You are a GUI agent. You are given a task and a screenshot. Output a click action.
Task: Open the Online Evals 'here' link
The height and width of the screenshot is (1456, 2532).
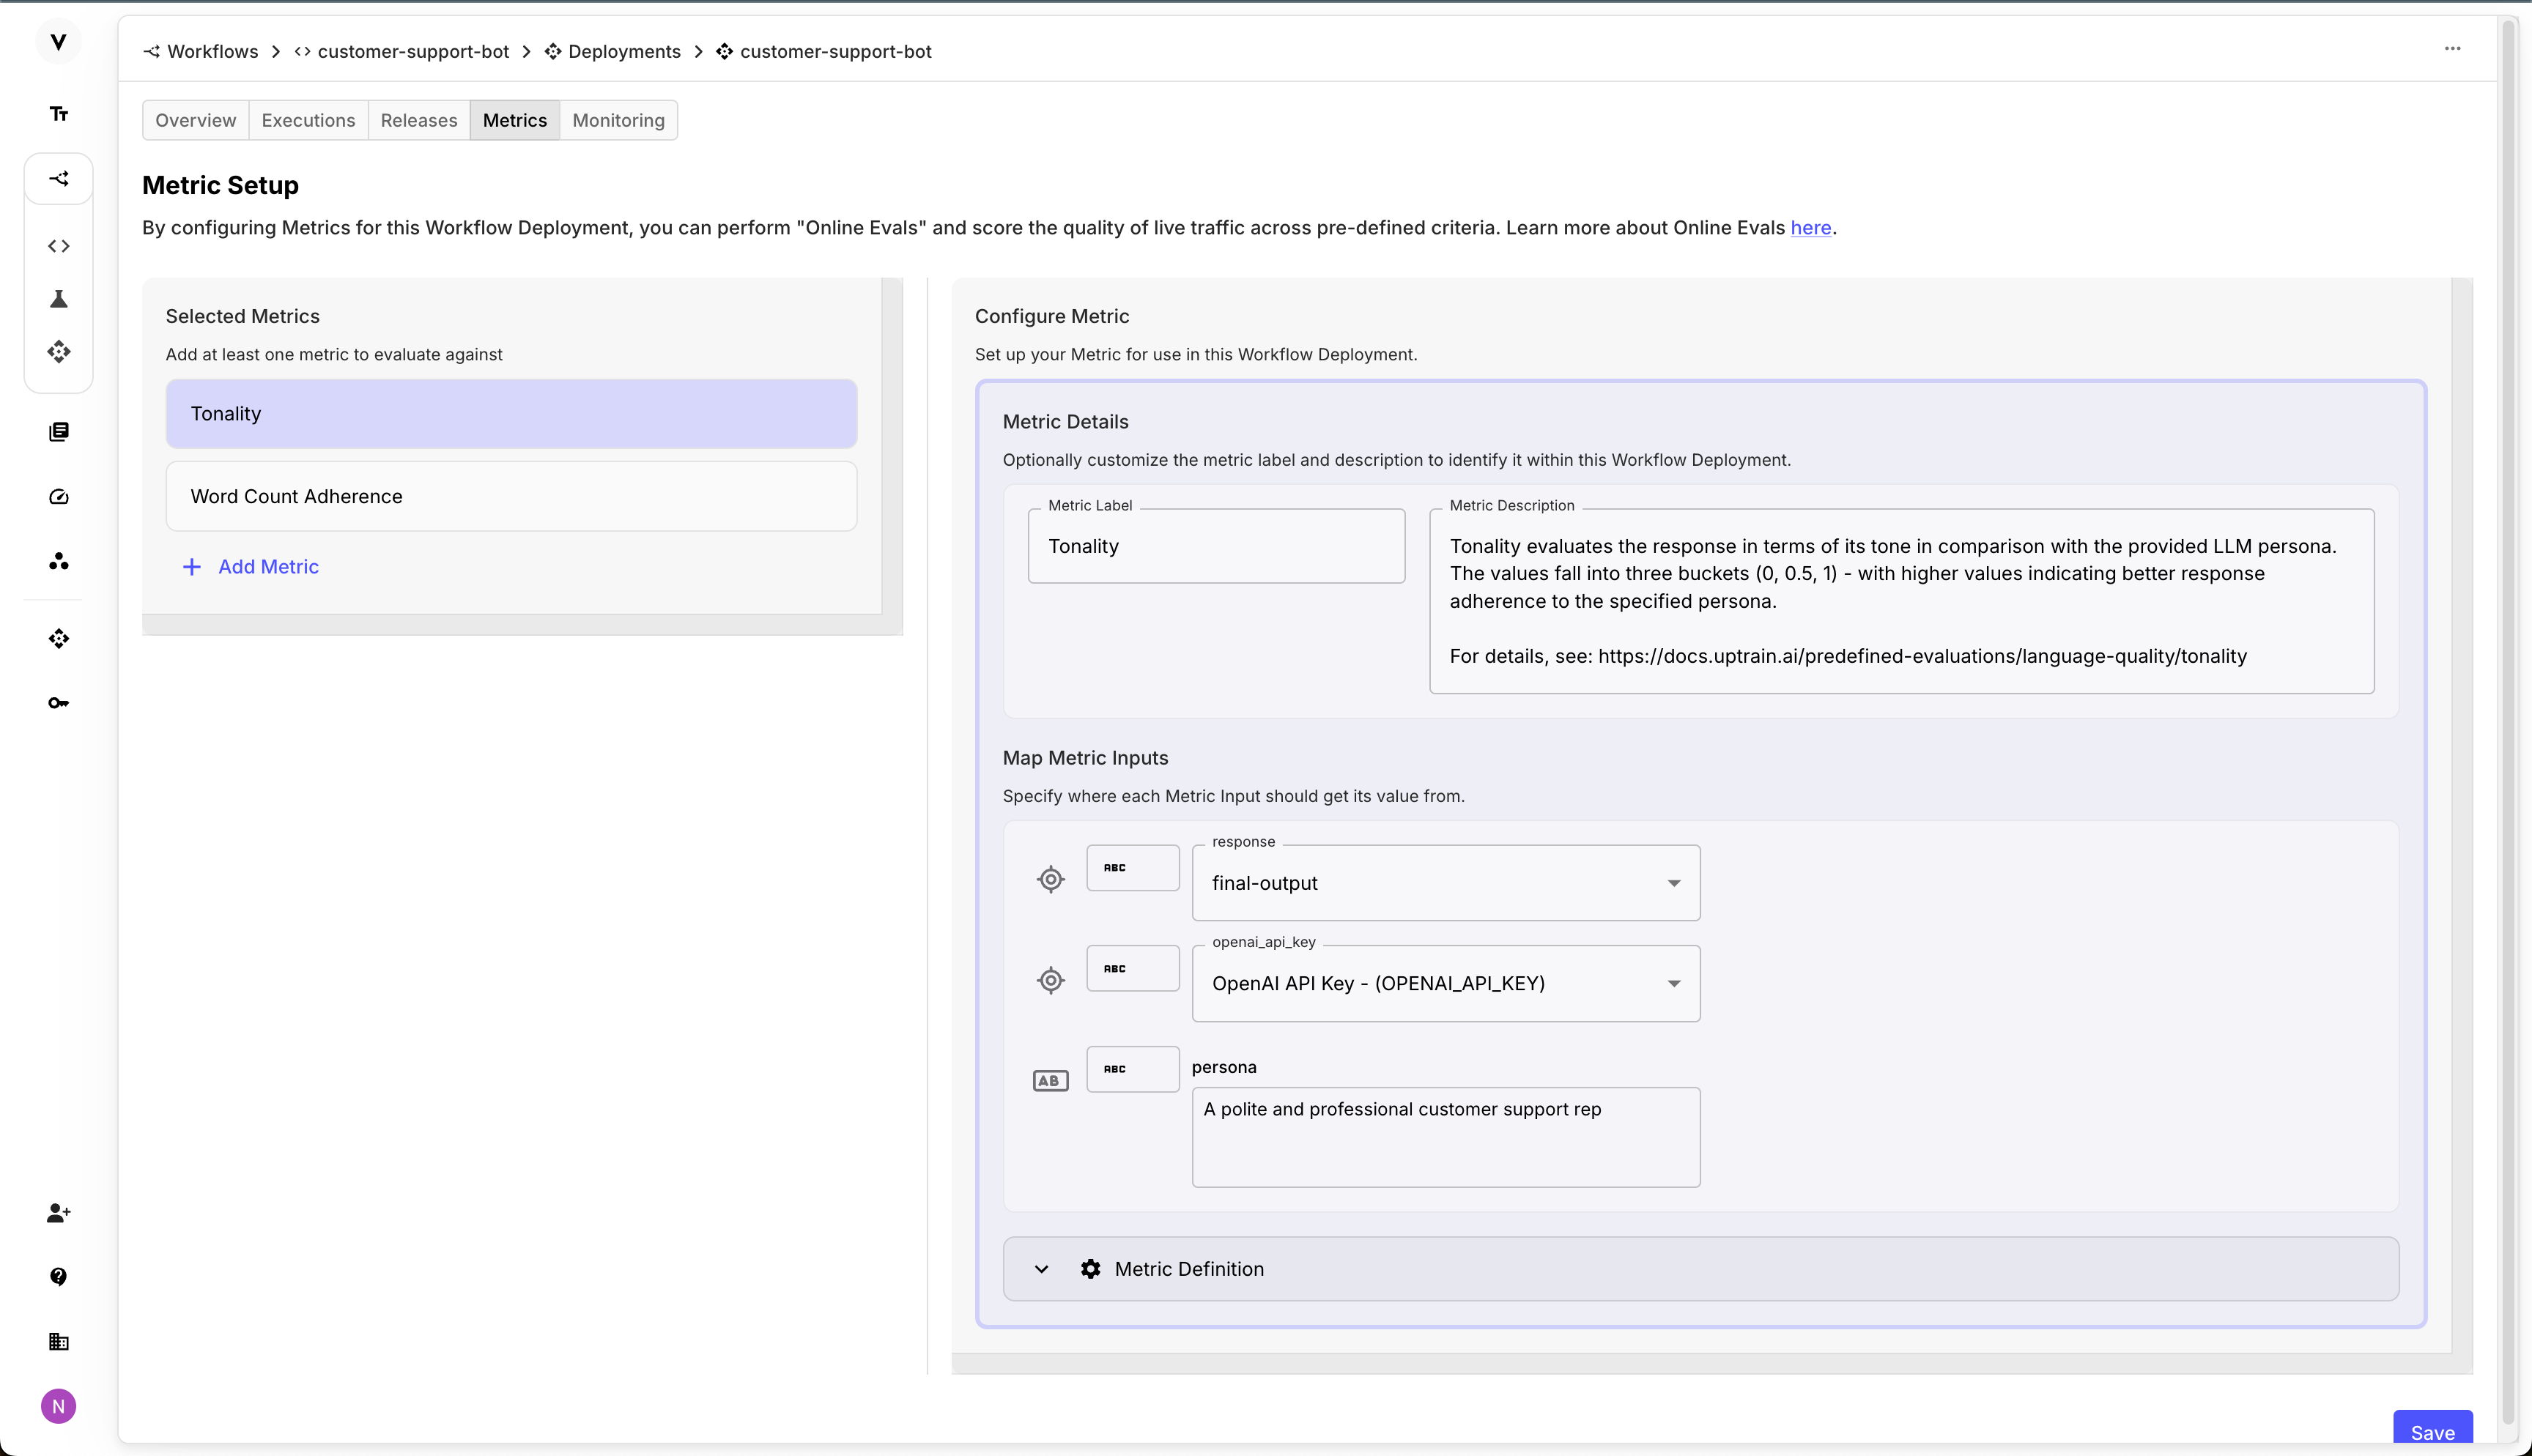pyautogui.click(x=1810, y=228)
